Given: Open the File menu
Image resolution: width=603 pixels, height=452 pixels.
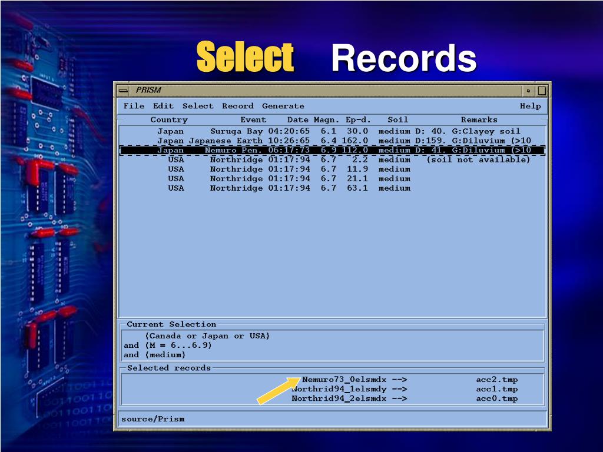Looking at the screenshot, I should [x=134, y=106].
